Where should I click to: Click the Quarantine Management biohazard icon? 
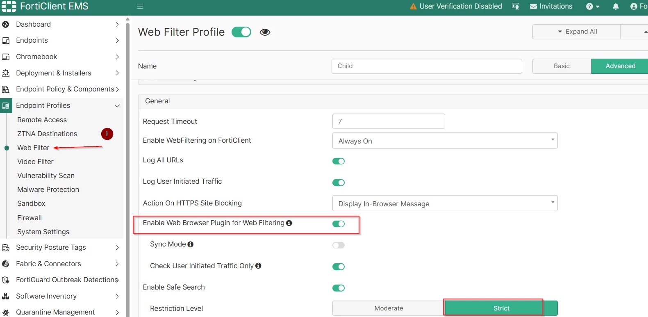[x=6, y=312]
